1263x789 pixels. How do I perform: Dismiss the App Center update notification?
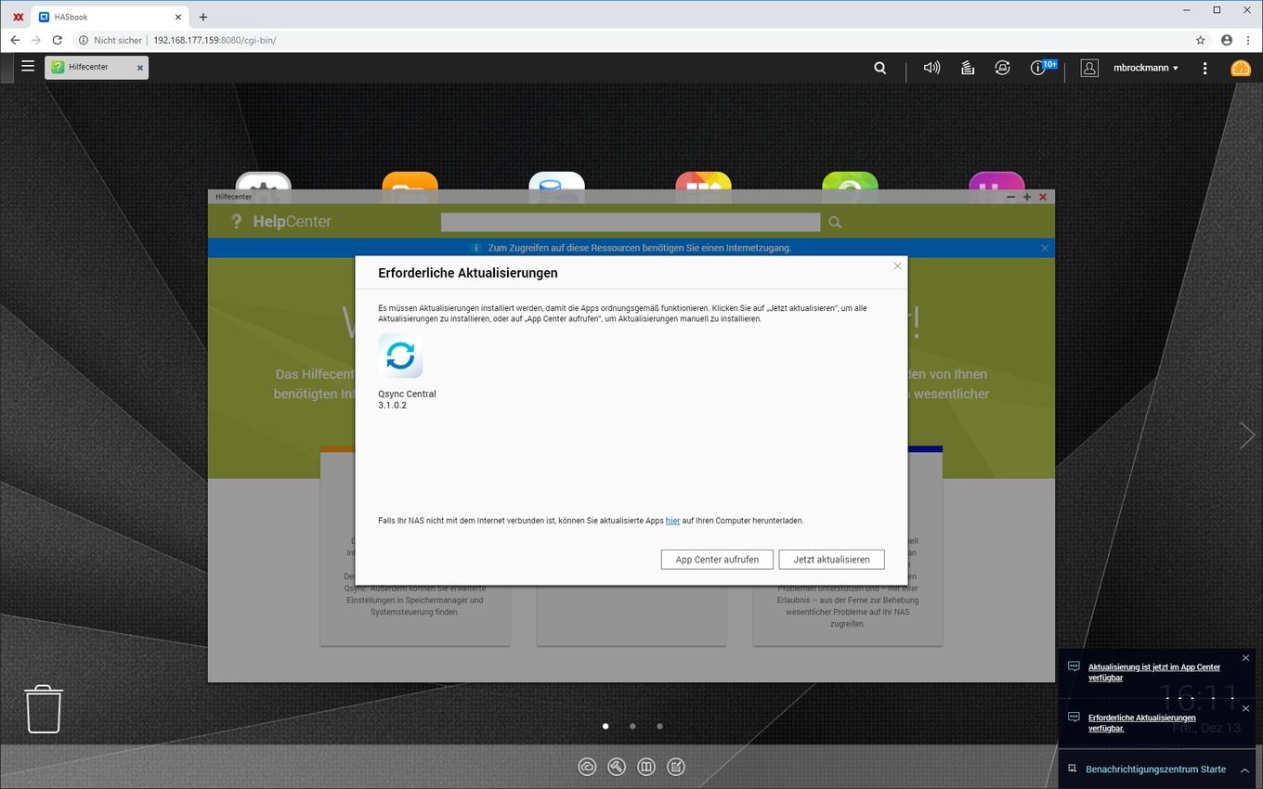point(1245,658)
